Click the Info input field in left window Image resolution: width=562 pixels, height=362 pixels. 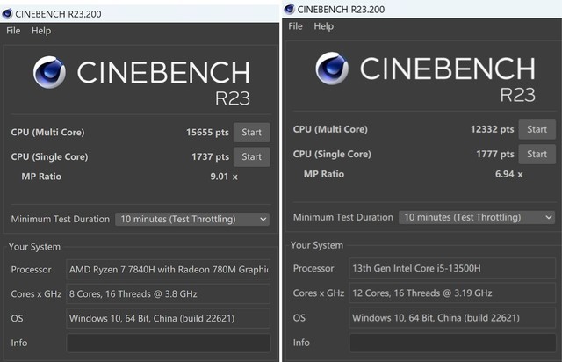pyautogui.click(x=168, y=343)
